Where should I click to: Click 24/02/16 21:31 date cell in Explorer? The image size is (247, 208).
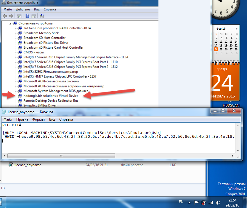97,165
